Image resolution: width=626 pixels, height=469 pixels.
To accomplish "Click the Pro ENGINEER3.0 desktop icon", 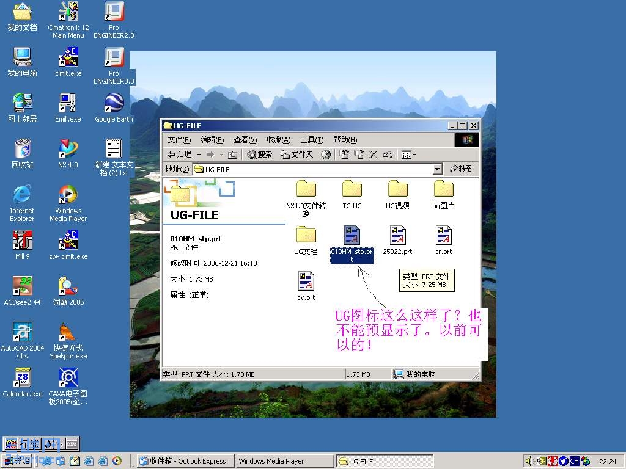I will [x=114, y=66].
